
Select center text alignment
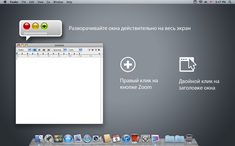coord(39,50)
